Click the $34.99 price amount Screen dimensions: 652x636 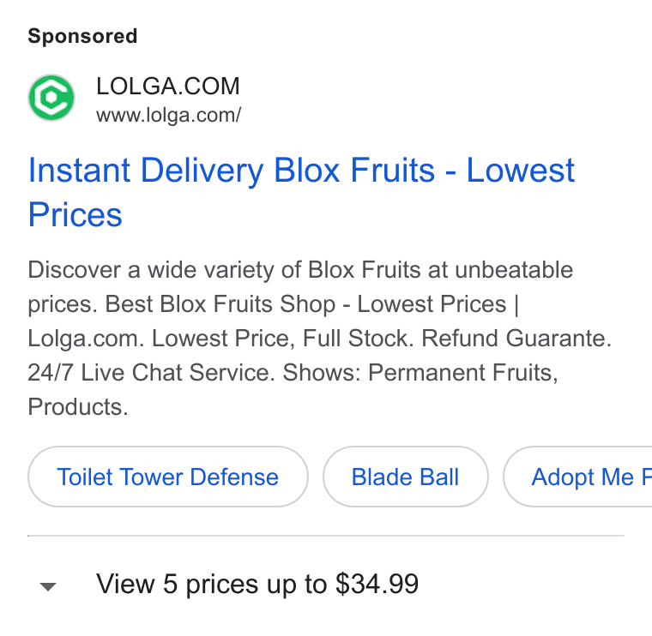click(377, 584)
